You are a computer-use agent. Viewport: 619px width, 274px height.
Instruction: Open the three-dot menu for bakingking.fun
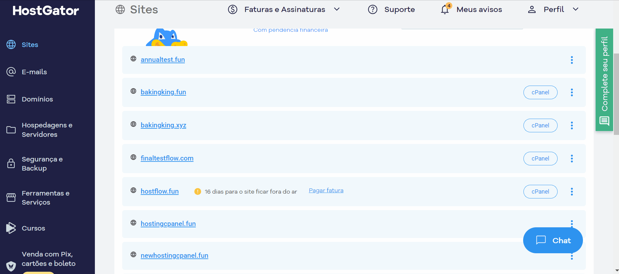pos(572,92)
